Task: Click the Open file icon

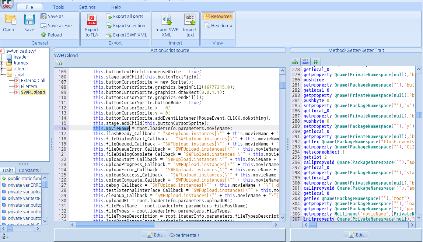Action: pos(11,20)
